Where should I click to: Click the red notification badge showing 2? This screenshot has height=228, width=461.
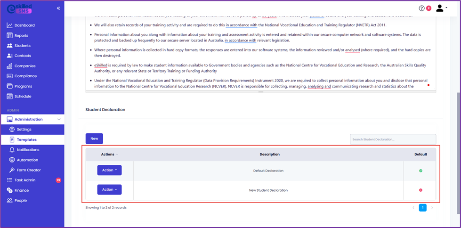tap(429, 8)
